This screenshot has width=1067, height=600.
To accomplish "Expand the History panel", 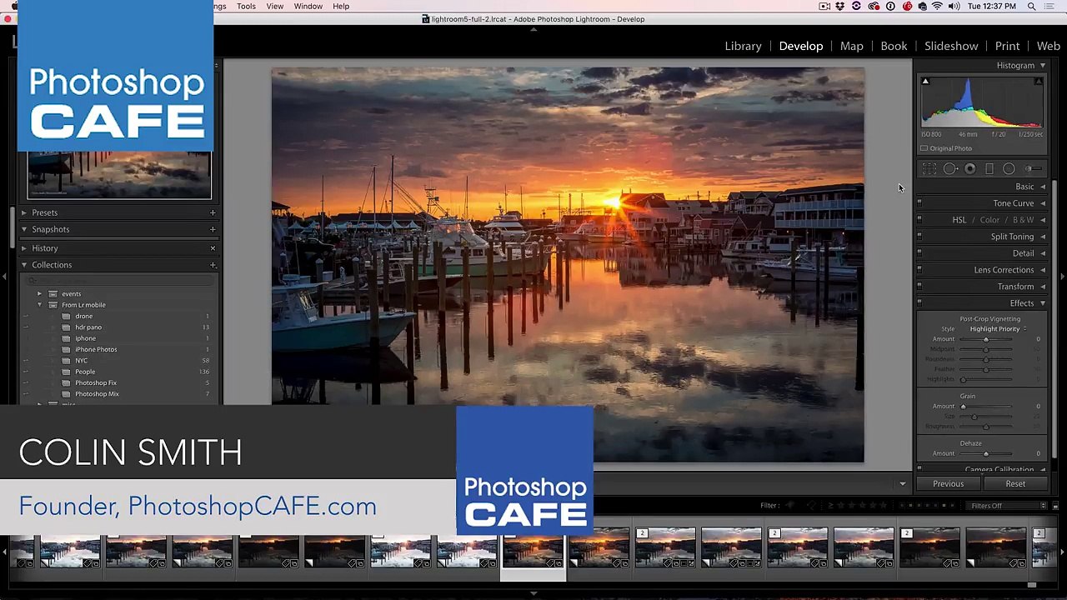I will click(x=24, y=248).
